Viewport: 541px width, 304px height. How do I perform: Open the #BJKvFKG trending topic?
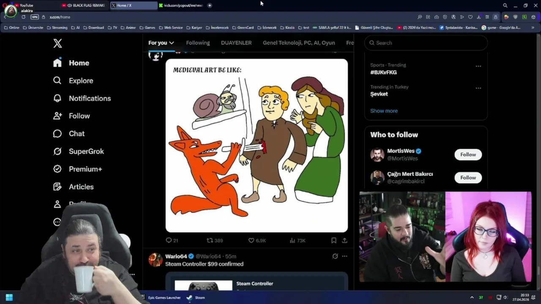pyautogui.click(x=383, y=72)
